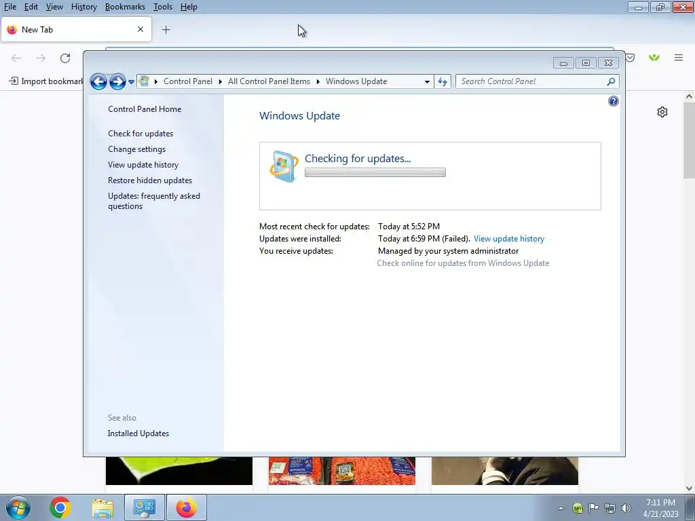The height and width of the screenshot is (521, 695).
Task: Expand arrow before All Control Panel Items
Action: pos(221,81)
